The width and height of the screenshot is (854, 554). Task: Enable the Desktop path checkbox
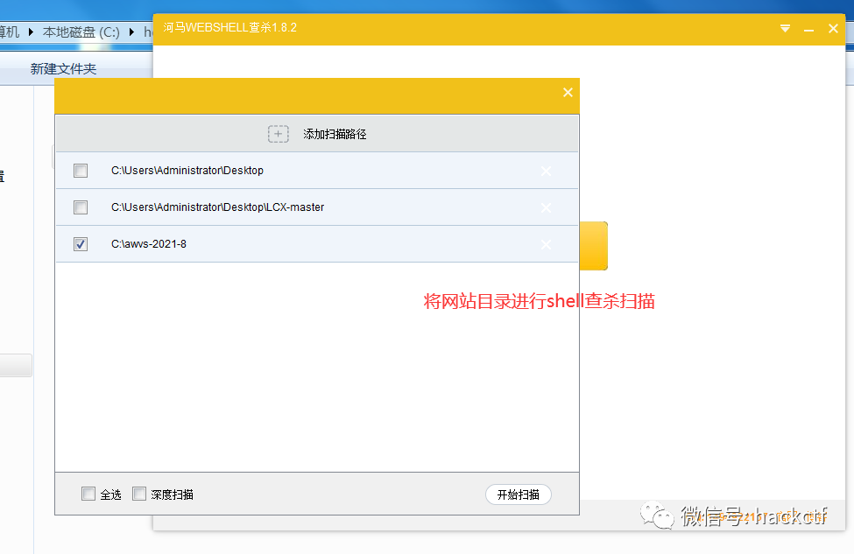click(x=81, y=171)
